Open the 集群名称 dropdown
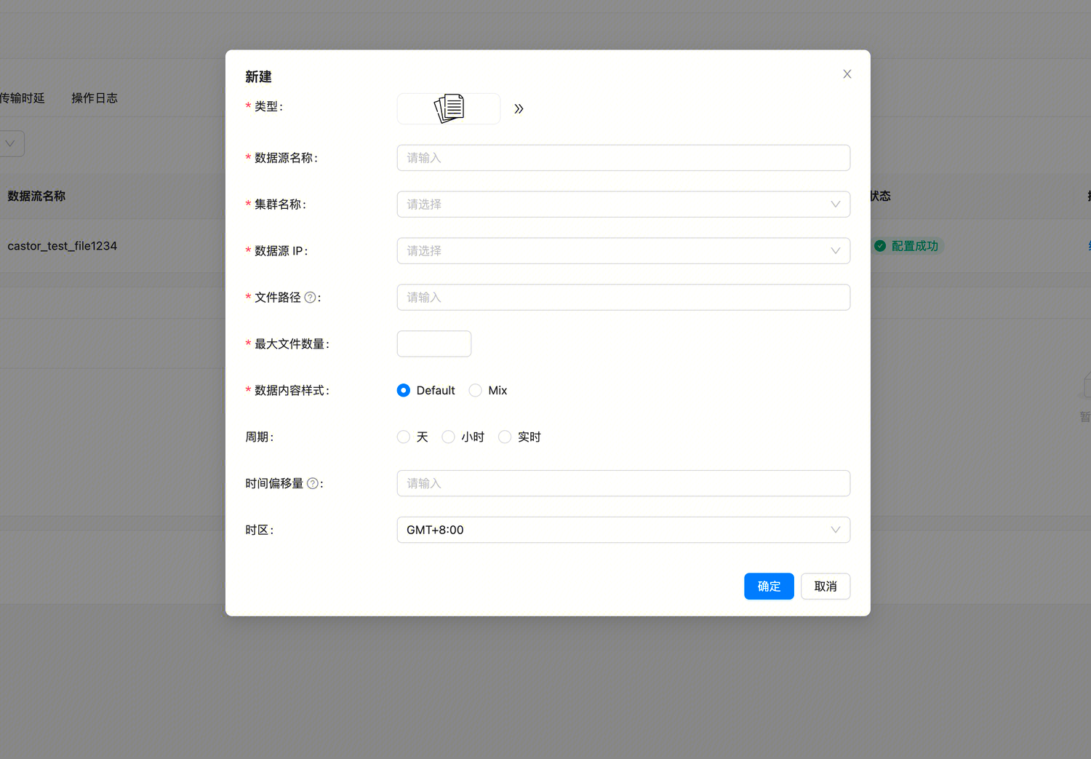The image size is (1091, 759). coord(623,204)
